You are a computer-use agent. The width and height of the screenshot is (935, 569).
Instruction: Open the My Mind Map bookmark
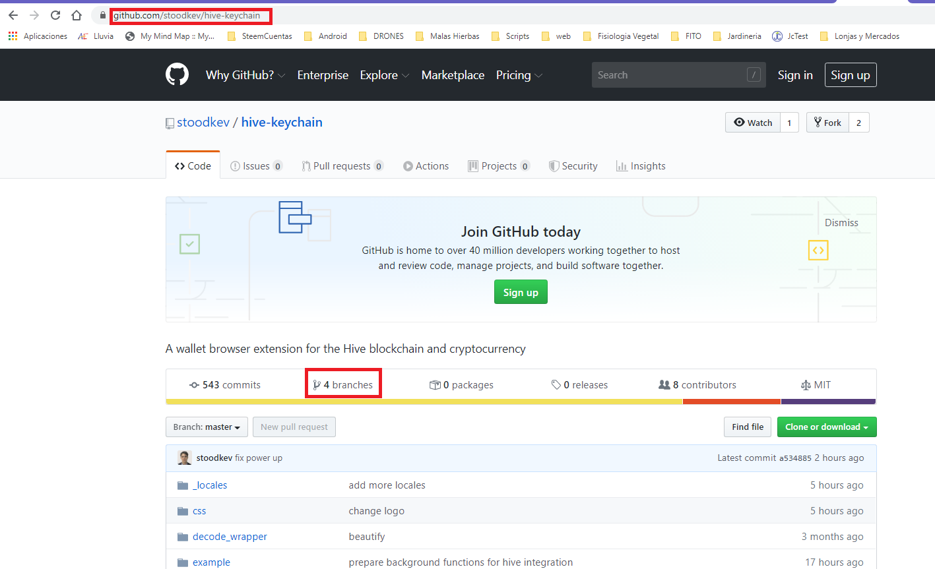click(170, 36)
